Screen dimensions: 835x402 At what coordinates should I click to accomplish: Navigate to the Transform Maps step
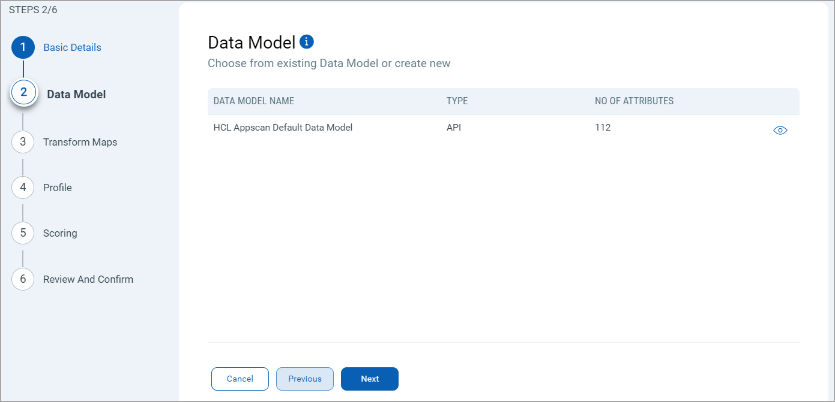[79, 142]
